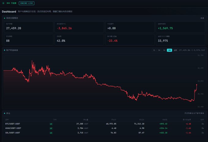The height and width of the screenshot is (142, 208).
Task: Click the SOL funding fee -1.44
Action: click(188, 133)
